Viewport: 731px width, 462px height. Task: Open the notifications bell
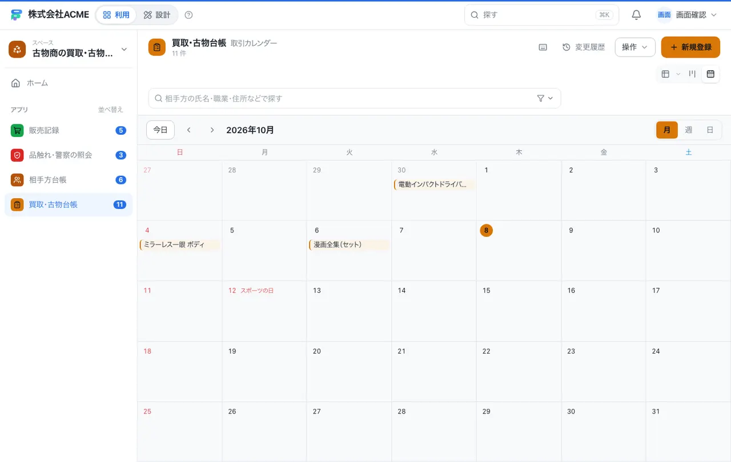click(636, 15)
